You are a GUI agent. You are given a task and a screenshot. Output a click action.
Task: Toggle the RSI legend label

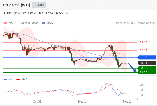pos(11,79)
